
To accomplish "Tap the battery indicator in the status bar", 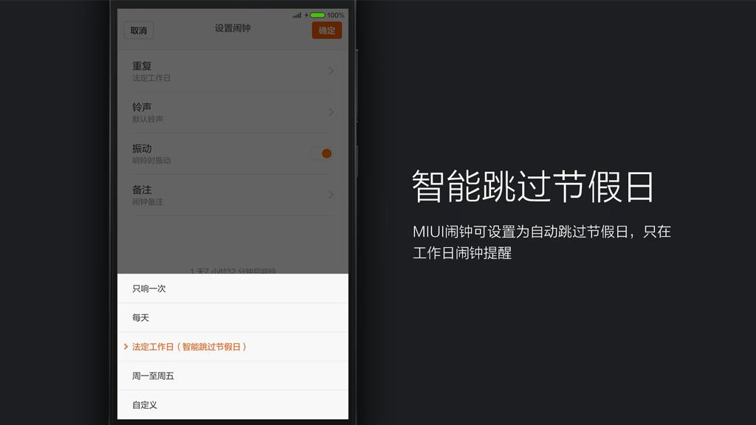I will point(317,14).
